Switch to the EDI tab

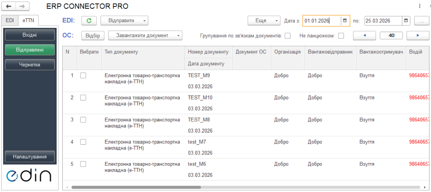click(10, 20)
